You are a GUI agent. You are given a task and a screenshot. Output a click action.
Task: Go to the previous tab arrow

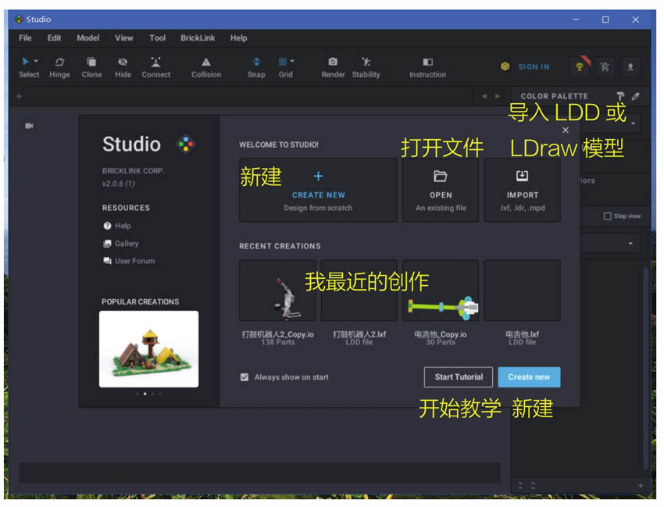484,96
